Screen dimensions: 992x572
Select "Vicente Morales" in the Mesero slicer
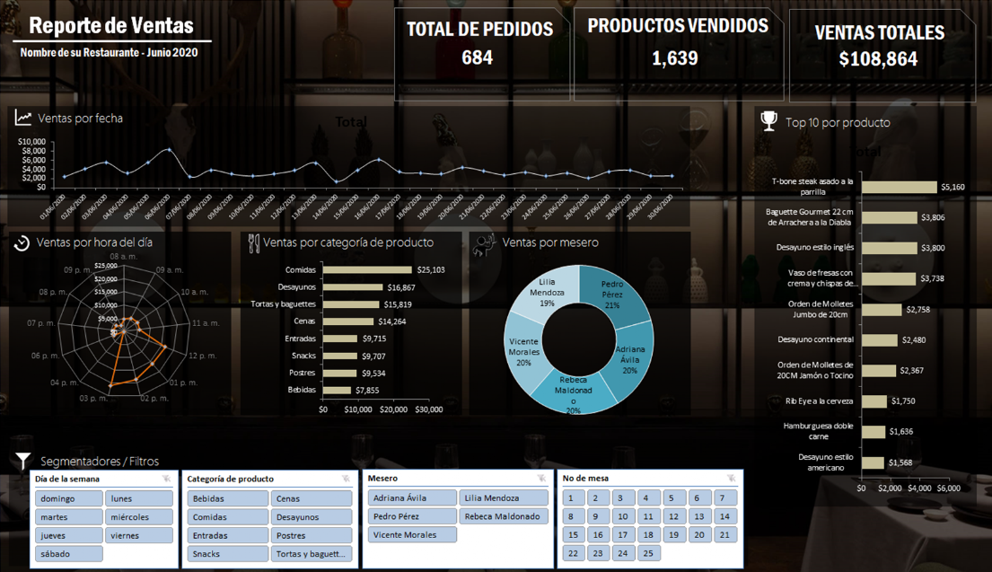pos(413,535)
